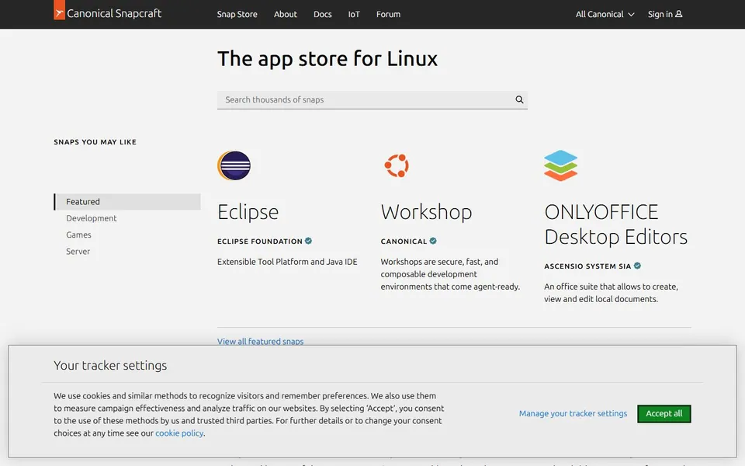Open Manage your tracker settings
Image resolution: width=745 pixels, height=466 pixels.
pos(573,414)
